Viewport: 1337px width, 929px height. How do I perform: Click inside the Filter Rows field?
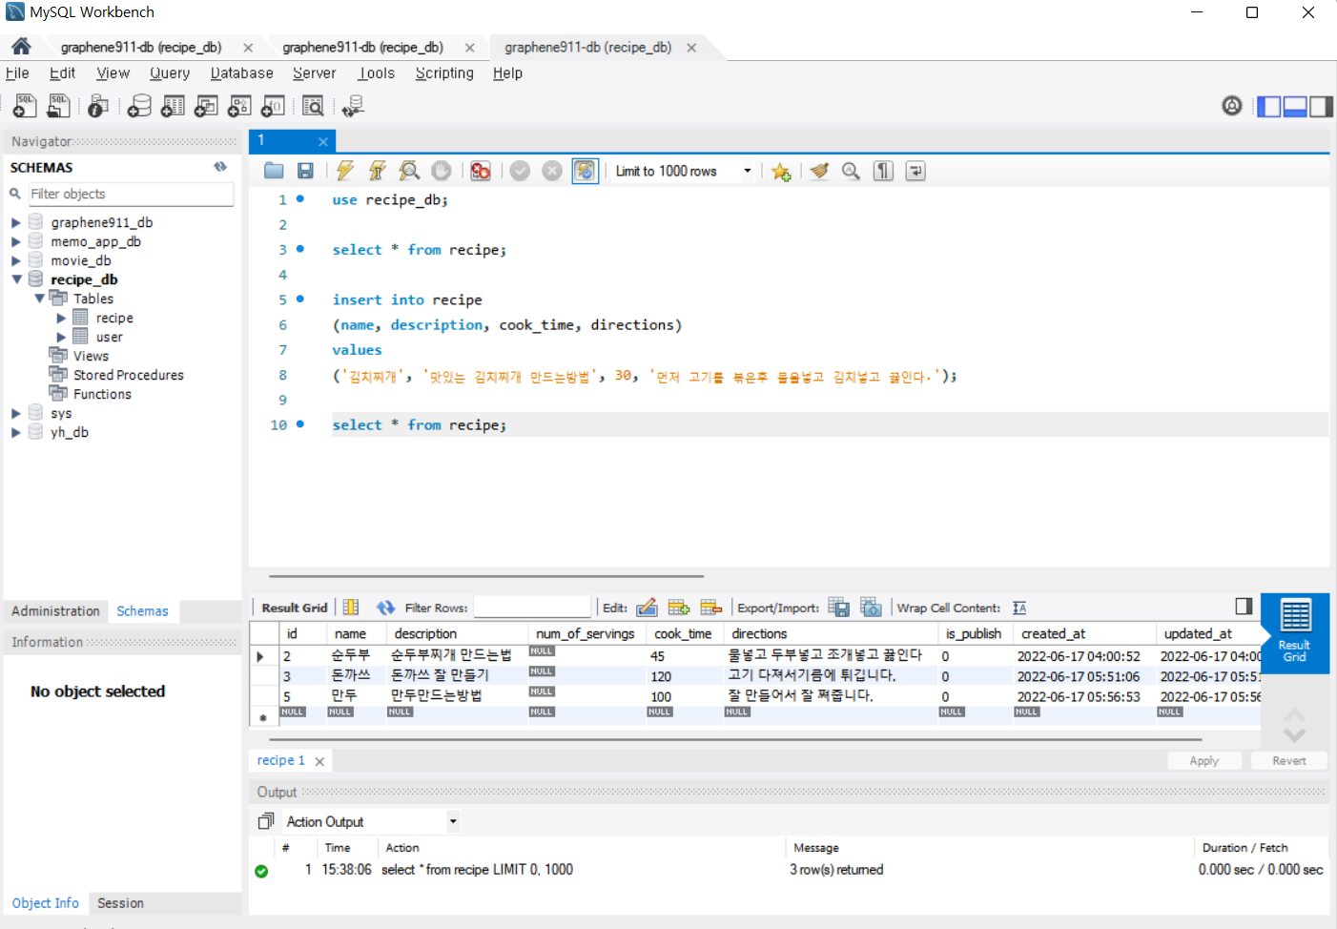(532, 607)
